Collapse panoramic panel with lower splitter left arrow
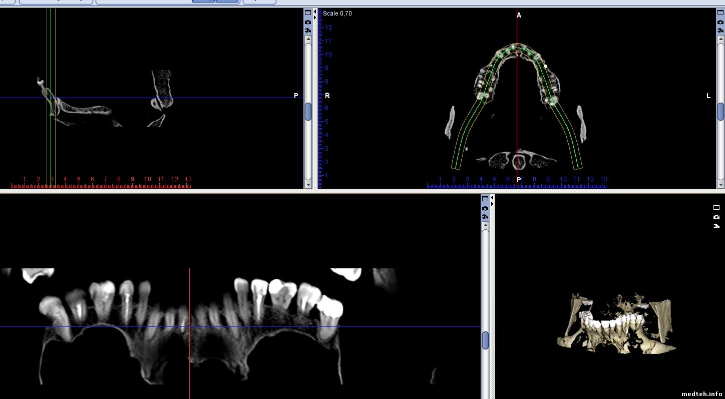The image size is (725, 399). [492, 198]
